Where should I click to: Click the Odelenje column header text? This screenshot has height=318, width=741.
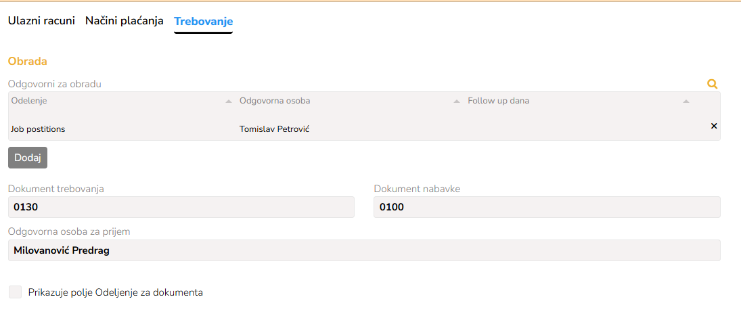pyautogui.click(x=29, y=101)
